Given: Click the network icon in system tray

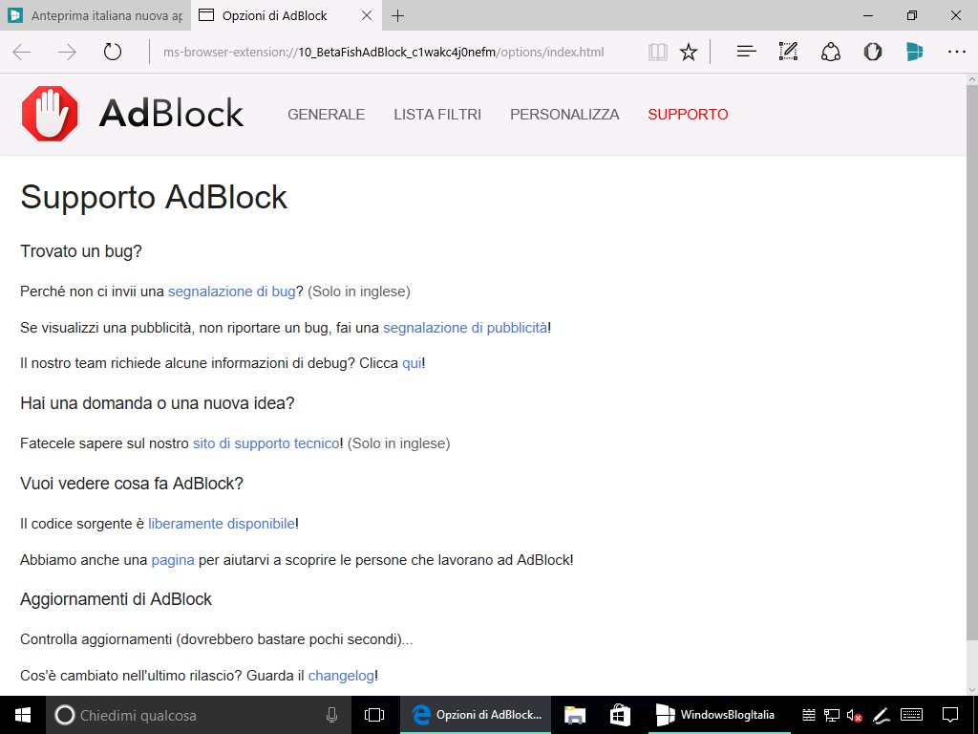Looking at the screenshot, I should 832,715.
